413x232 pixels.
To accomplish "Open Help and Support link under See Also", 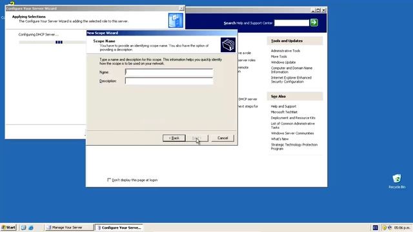I will point(284,106).
